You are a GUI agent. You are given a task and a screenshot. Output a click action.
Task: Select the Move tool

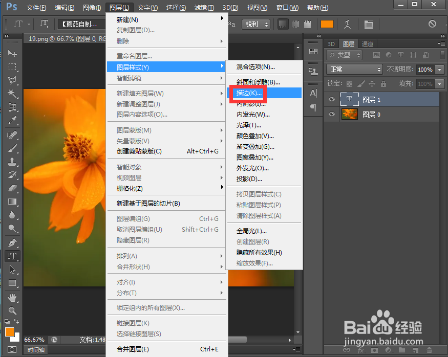point(12,53)
